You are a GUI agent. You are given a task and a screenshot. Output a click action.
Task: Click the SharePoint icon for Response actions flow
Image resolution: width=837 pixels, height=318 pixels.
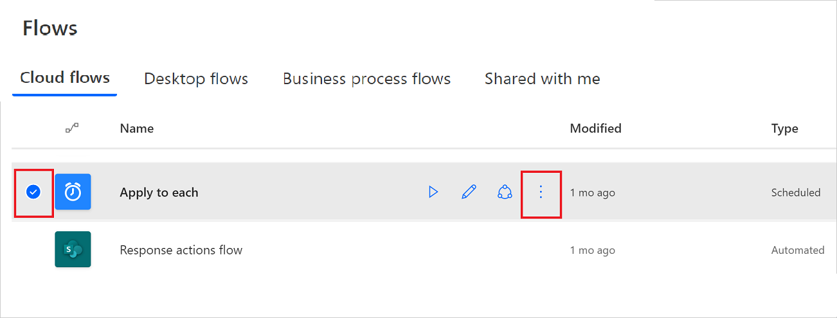tap(73, 249)
